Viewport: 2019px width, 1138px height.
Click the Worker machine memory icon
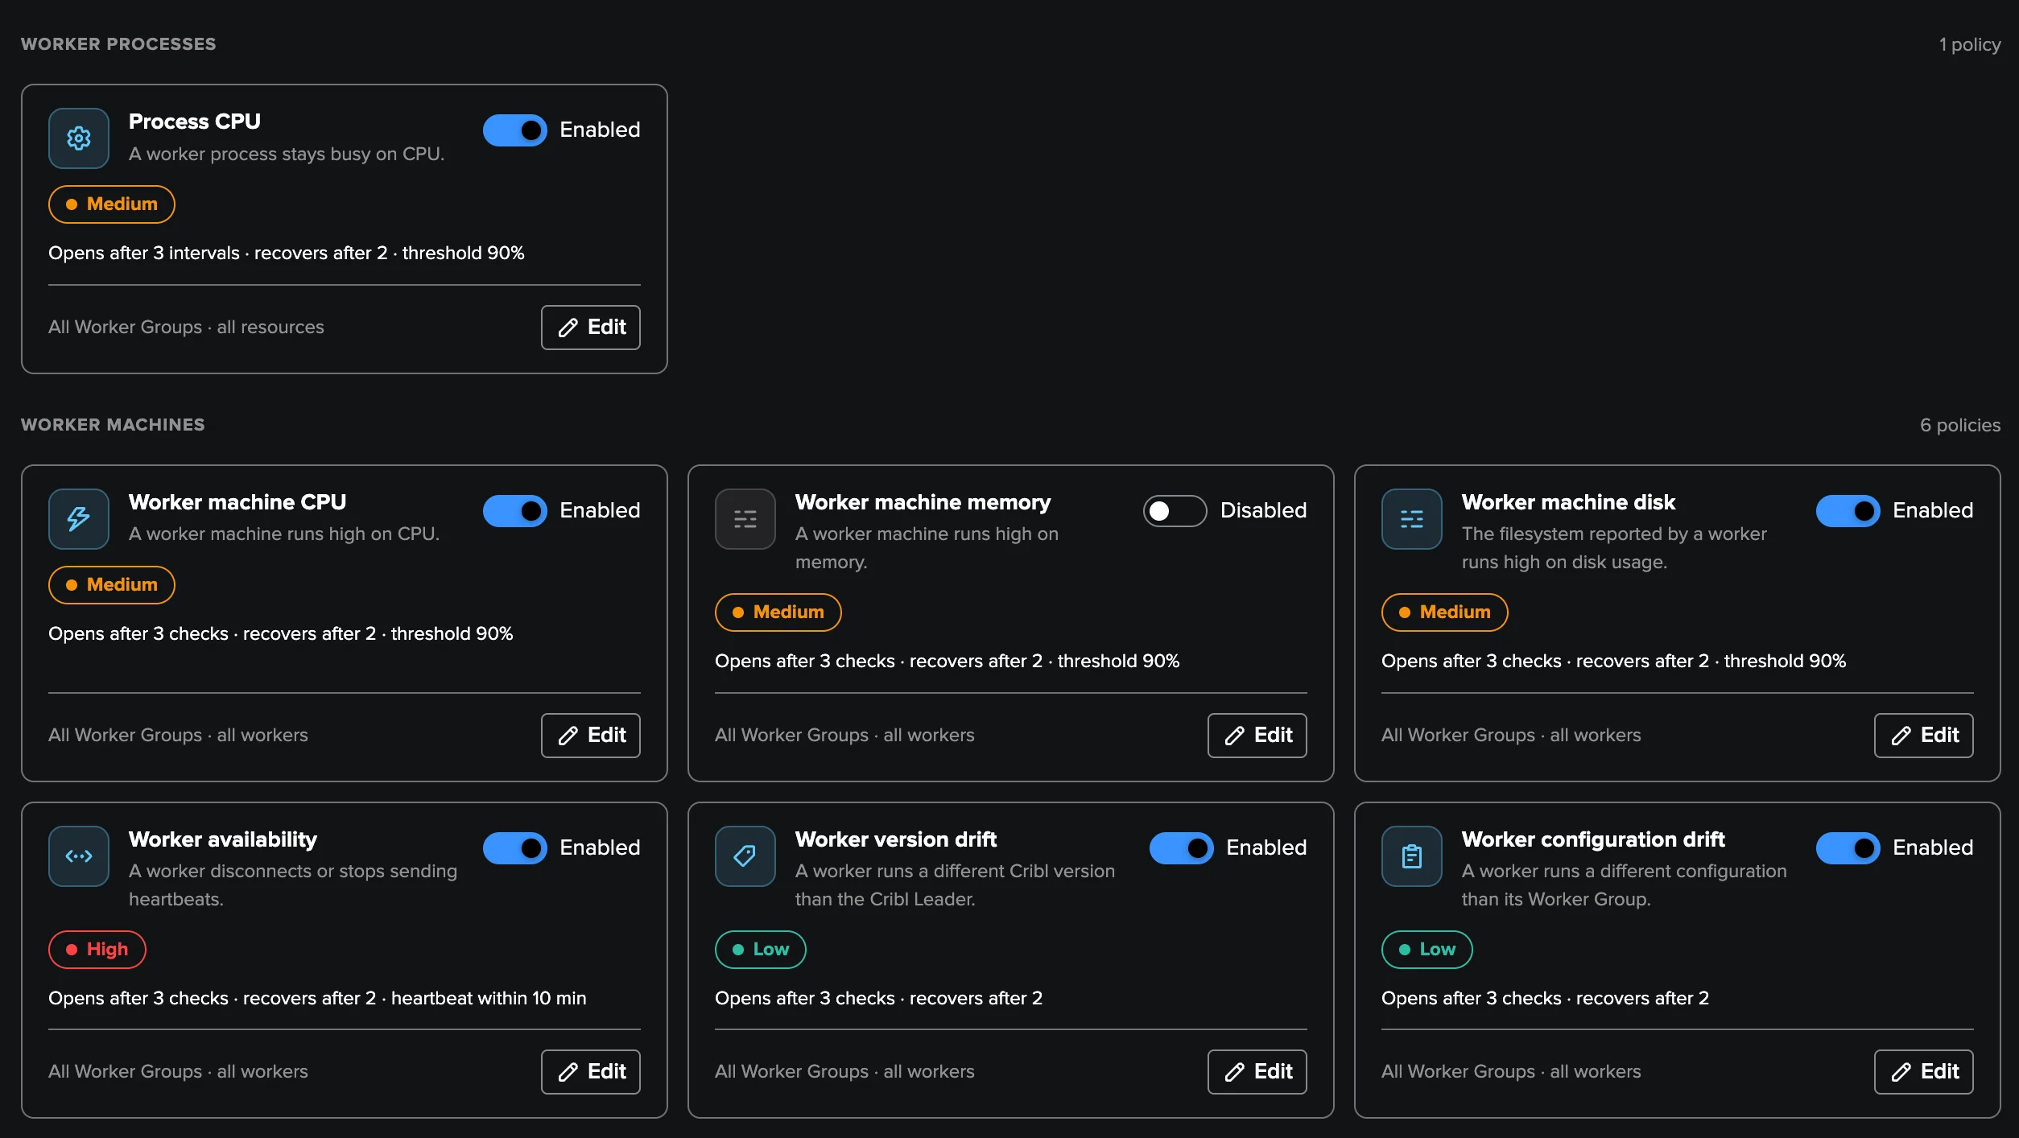pos(745,519)
